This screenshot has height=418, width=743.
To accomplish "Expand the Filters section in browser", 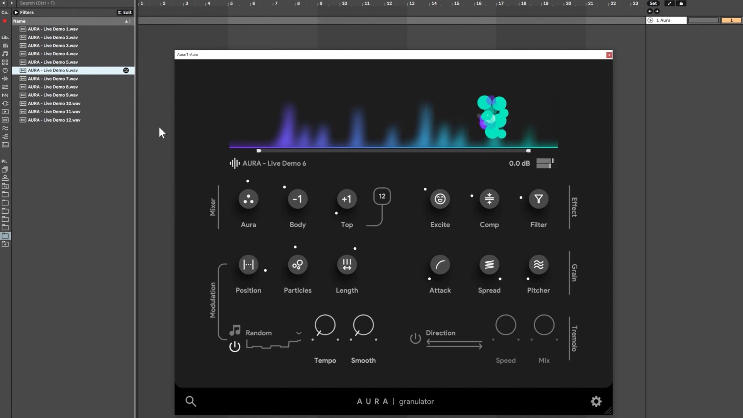I will pyautogui.click(x=16, y=12).
